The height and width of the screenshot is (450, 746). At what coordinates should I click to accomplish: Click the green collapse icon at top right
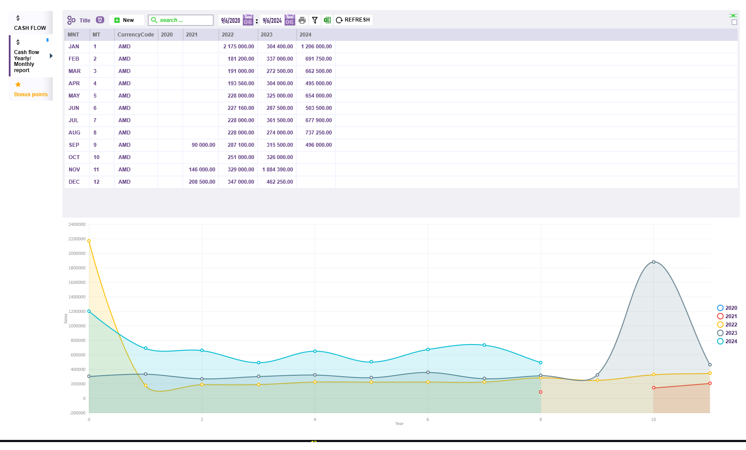click(x=733, y=15)
